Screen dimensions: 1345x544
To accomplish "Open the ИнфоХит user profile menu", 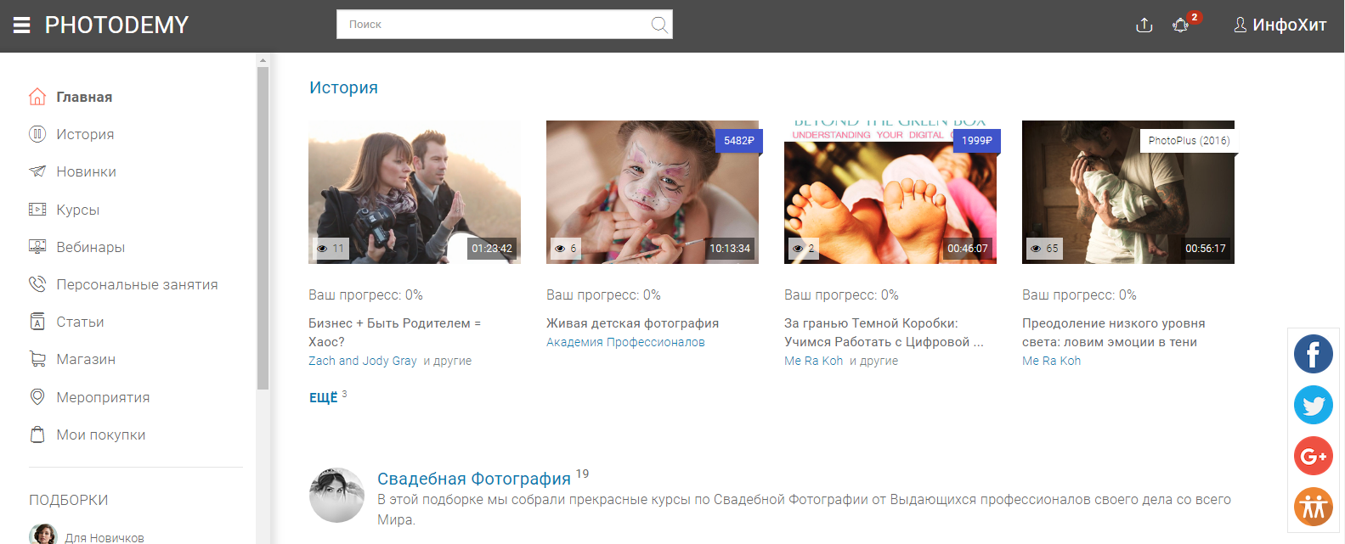I will click(1280, 25).
